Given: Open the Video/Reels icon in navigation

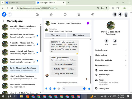Looking at the screenshot, I should point(65,15).
